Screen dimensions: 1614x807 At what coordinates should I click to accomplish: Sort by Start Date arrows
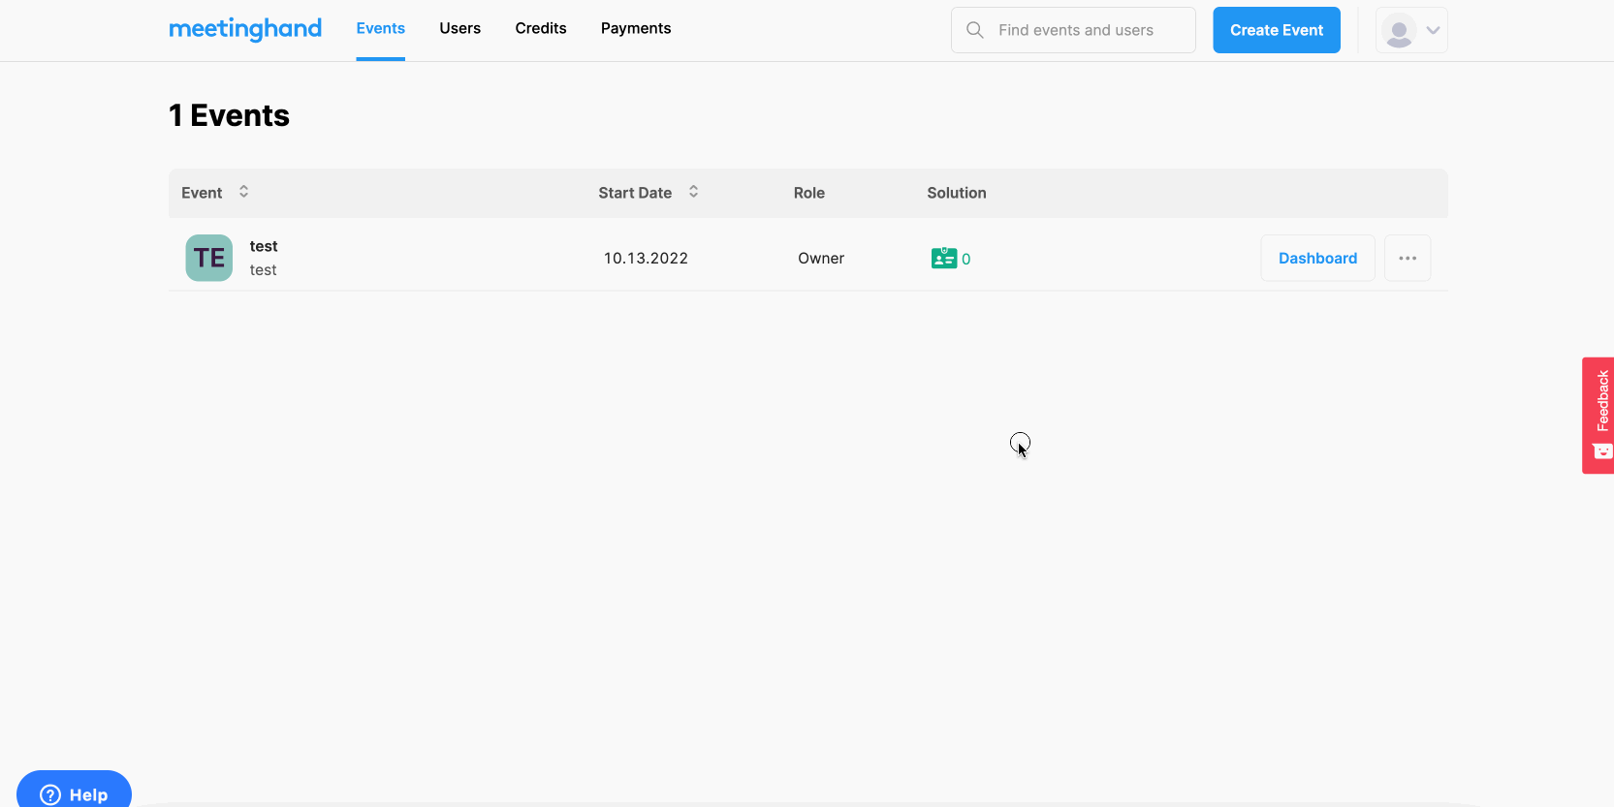click(x=694, y=192)
